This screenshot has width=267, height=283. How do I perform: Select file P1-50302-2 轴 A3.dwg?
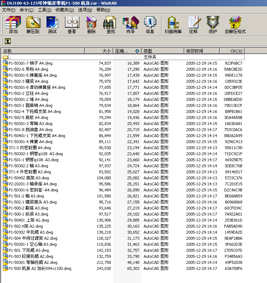[x=28, y=166]
